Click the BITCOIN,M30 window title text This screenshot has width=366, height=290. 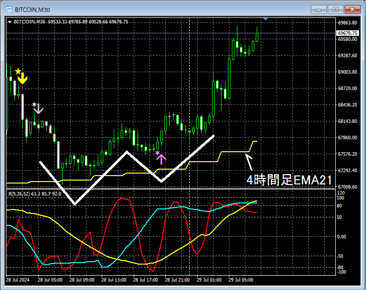[32, 10]
